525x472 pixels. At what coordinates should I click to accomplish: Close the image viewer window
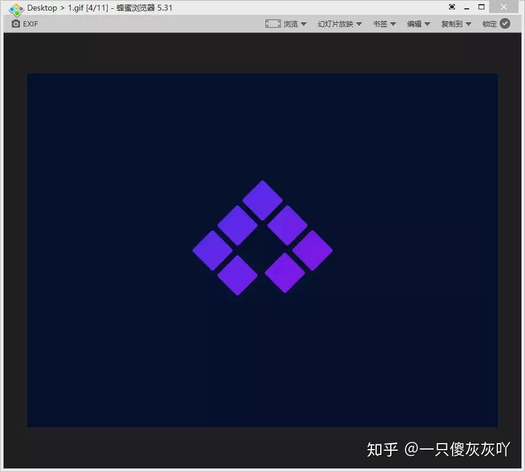504,6
